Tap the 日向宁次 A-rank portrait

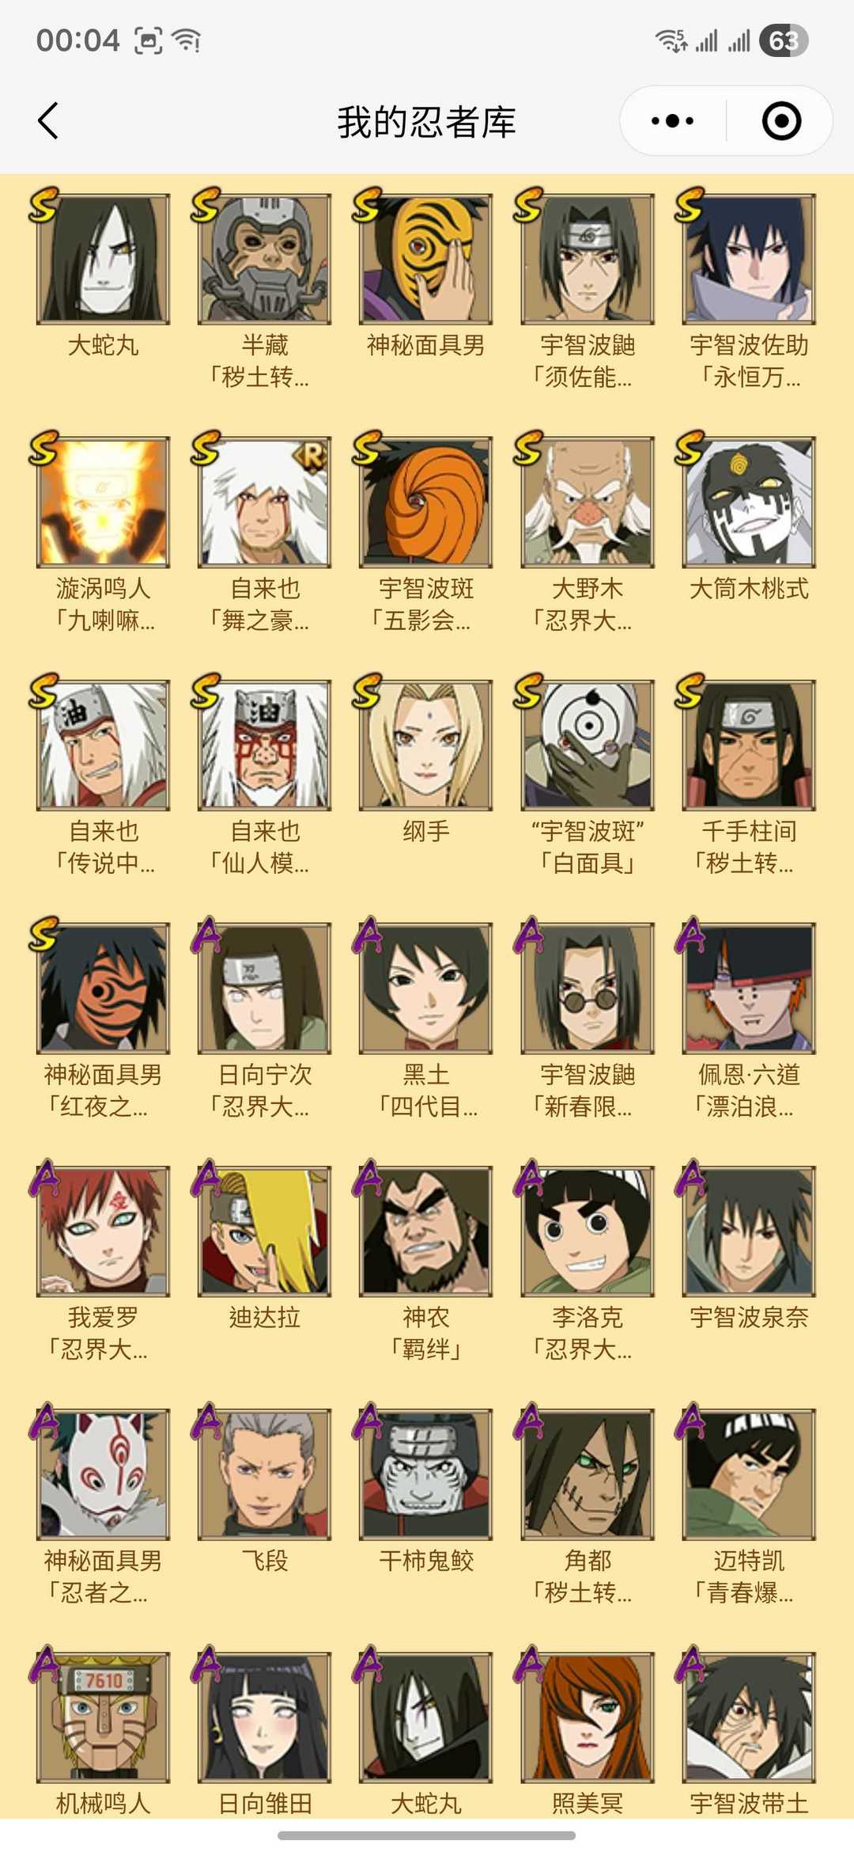click(x=264, y=988)
